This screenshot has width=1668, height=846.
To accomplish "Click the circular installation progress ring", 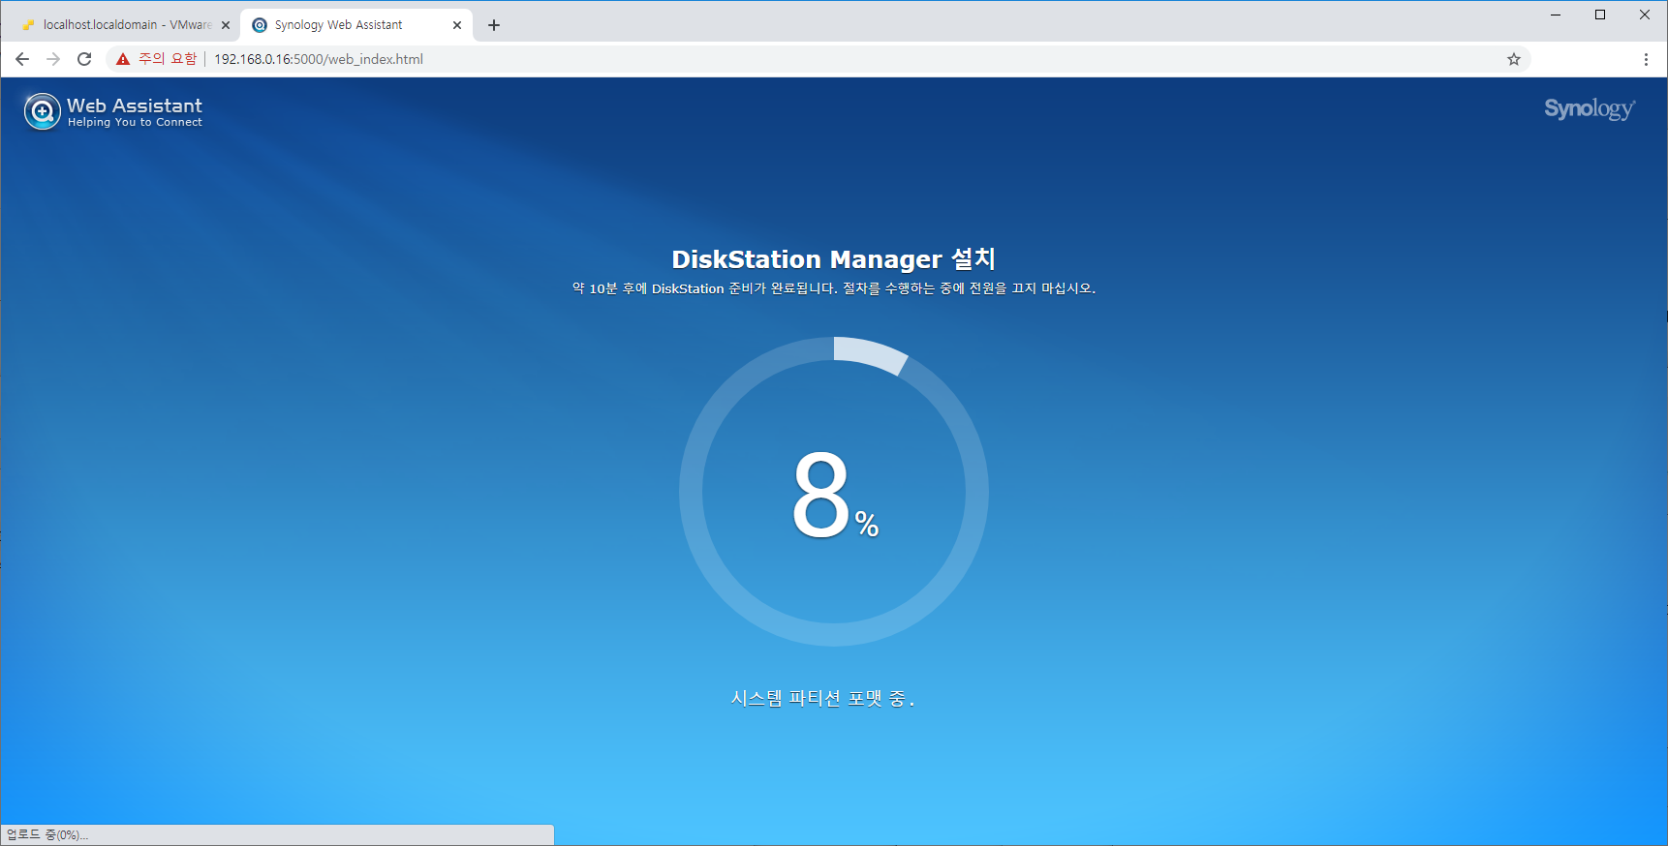I will pos(834,492).
